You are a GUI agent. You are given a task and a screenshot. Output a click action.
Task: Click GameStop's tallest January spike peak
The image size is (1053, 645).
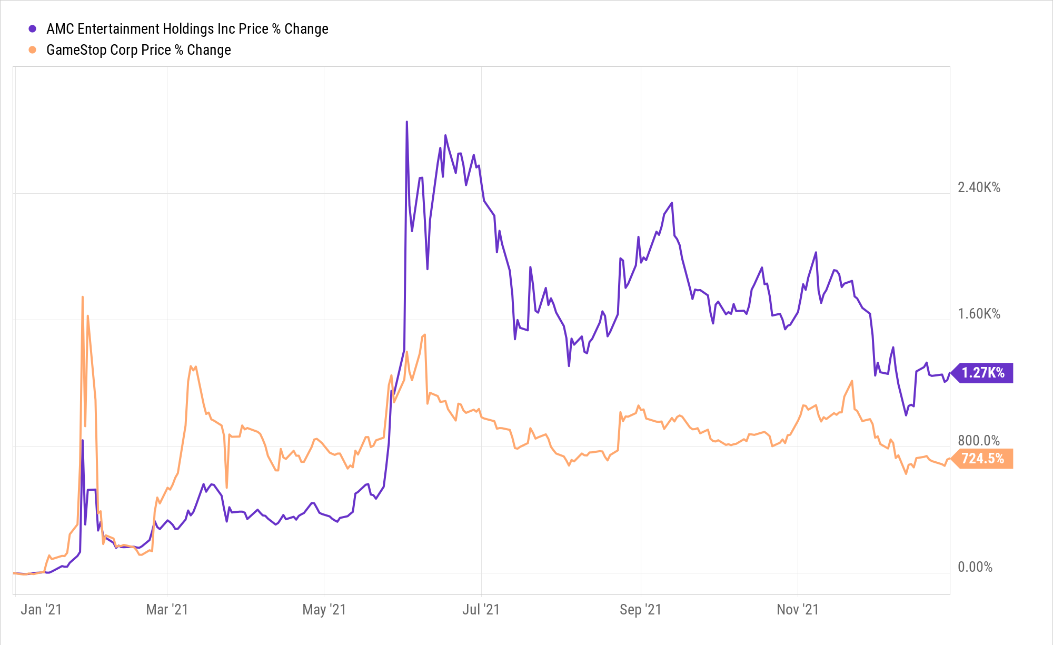[x=83, y=297]
